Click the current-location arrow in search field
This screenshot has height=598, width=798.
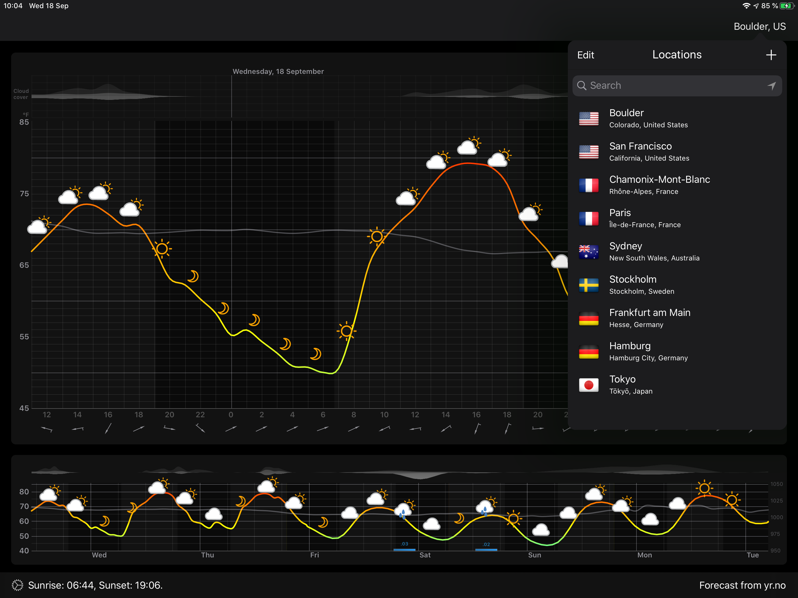771,86
